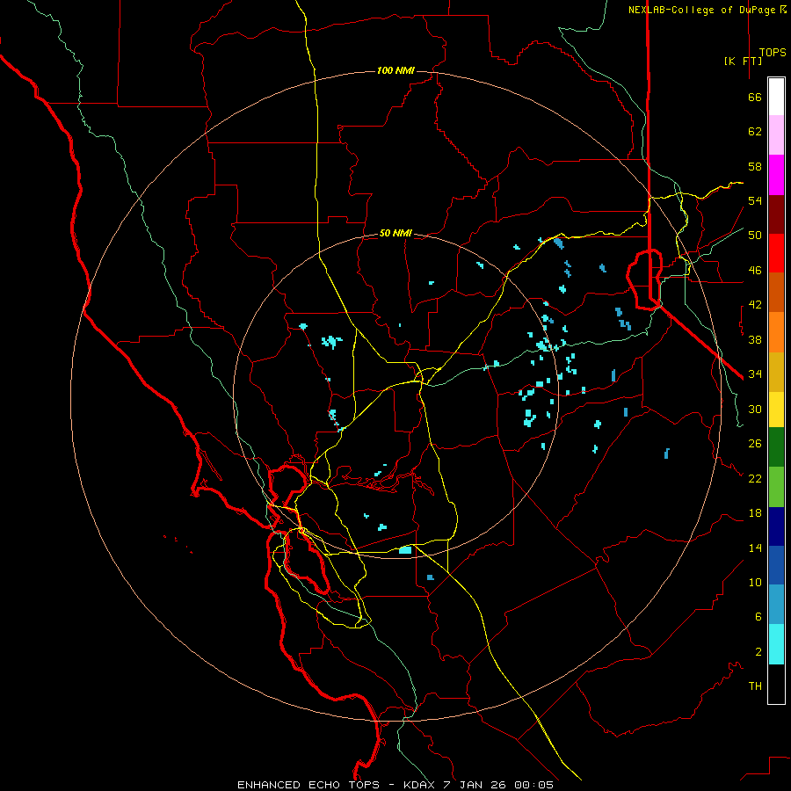Image resolution: width=791 pixels, height=791 pixels.
Task: Click the medium blue swatch between 14 and 10
Action: click(x=776, y=565)
